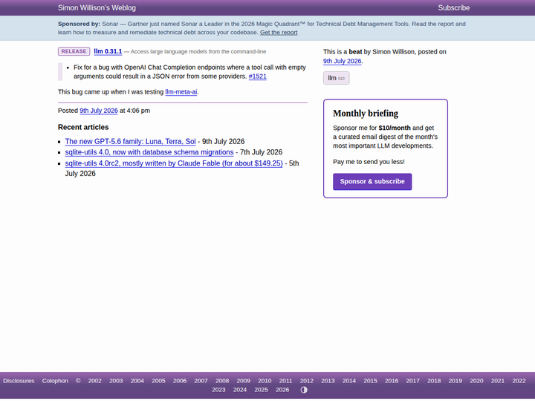
Task: Go to Simon Willison's Weblog home
Action: click(x=97, y=8)
